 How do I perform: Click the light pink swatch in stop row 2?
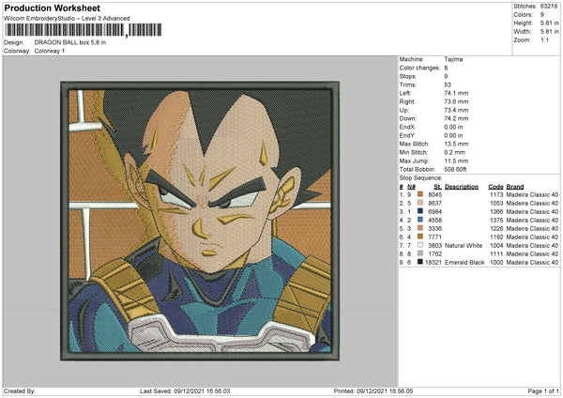(420, 203)
